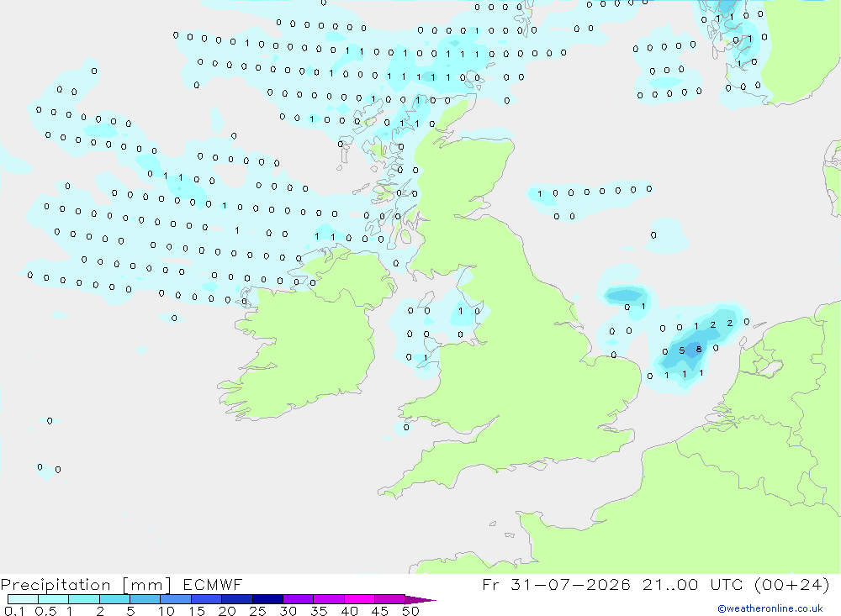Screen dimensions: 841x616
Task: Select the legend swatch between 2 and 5
Action: (114, 599)
